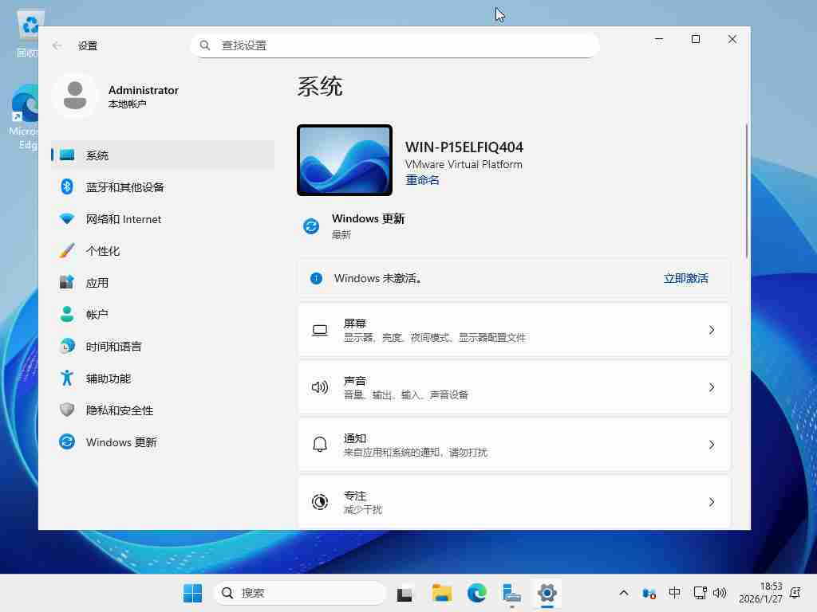Open the 应用 settings page

click(97, 282)
